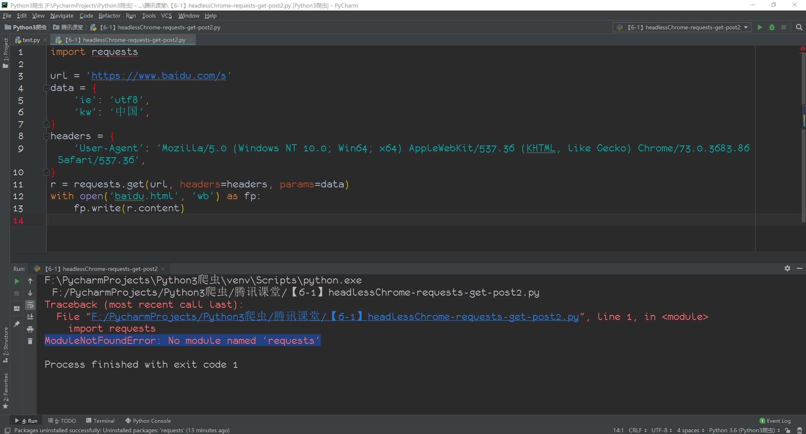Open the Run menu
Screen dimensions: 806x434
click(131, 16)
